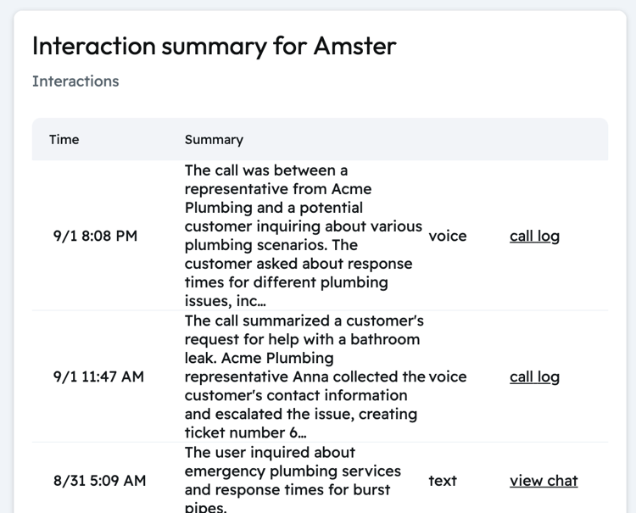The image size is (636, 513).
Task: Click the Interaction summary for Amster heading
Action: coord(215,46)
